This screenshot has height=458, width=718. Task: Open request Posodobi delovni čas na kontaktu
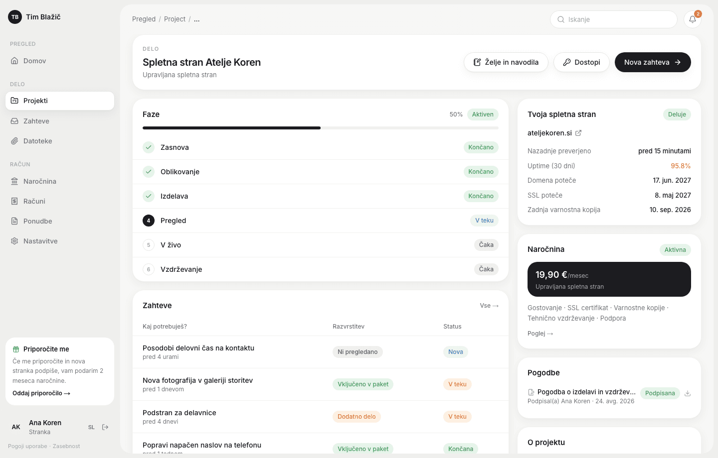(198, 348)
